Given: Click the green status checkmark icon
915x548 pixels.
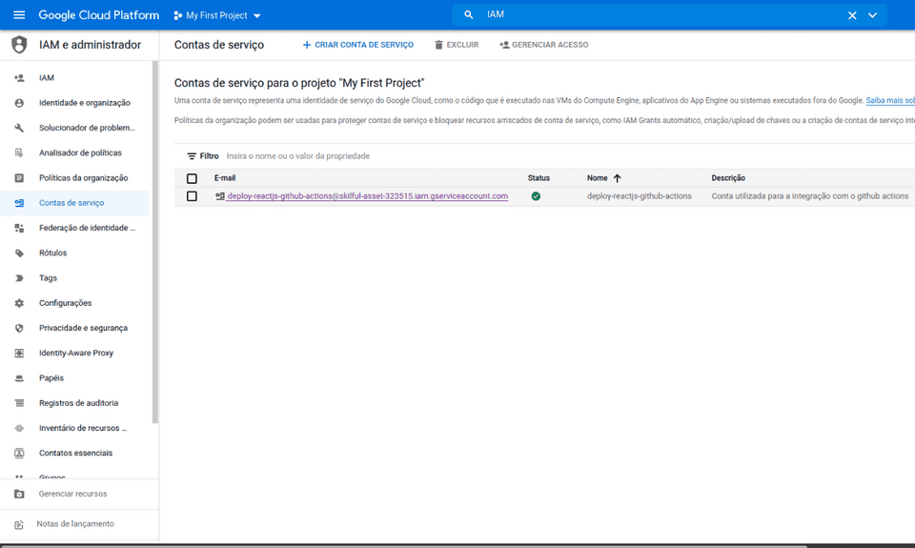Looking at the screenshot, I should [x=536, y=196].
